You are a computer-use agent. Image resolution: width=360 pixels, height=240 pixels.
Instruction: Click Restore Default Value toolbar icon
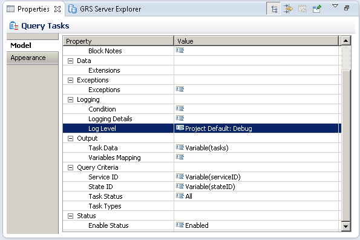pyautogui.click(x=303, y=8)
